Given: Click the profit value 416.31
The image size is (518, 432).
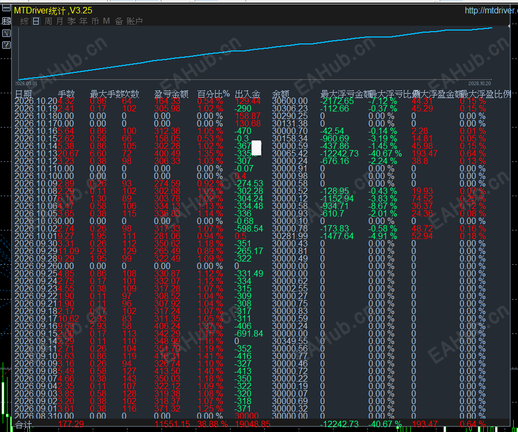Looking at the screenshot, I should pyautogui.click(x=167, y=356).
